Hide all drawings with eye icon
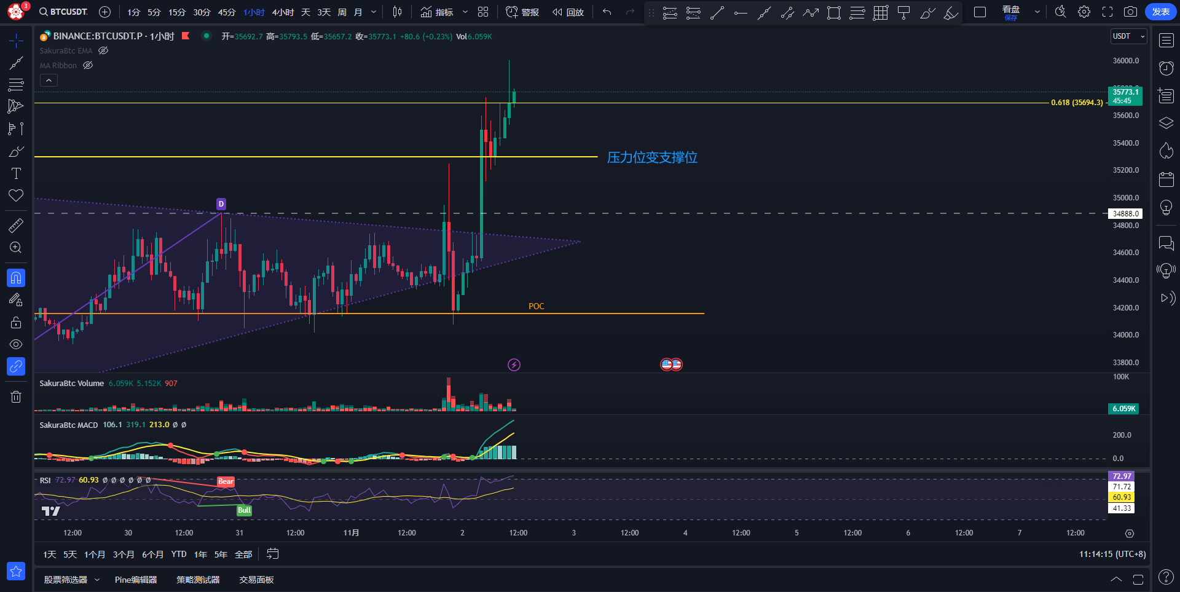 click(x=16, y=344)
